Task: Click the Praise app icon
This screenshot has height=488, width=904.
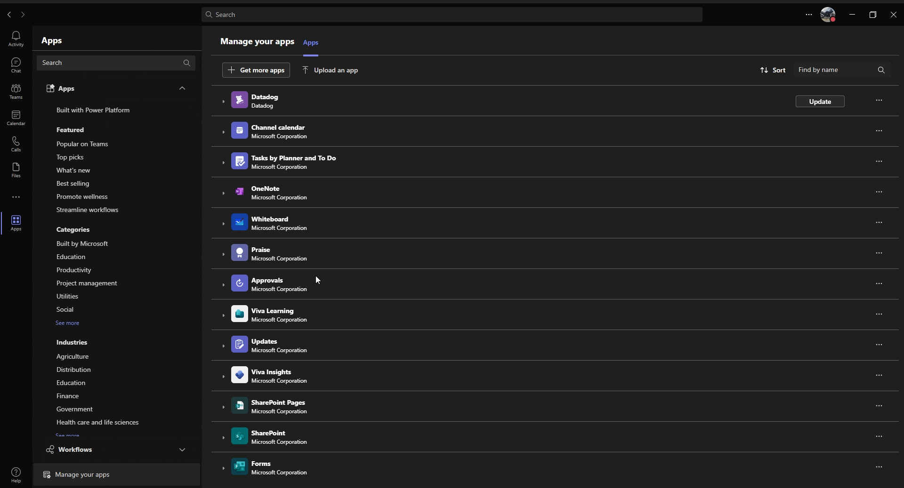Action: tap(240, 253)
